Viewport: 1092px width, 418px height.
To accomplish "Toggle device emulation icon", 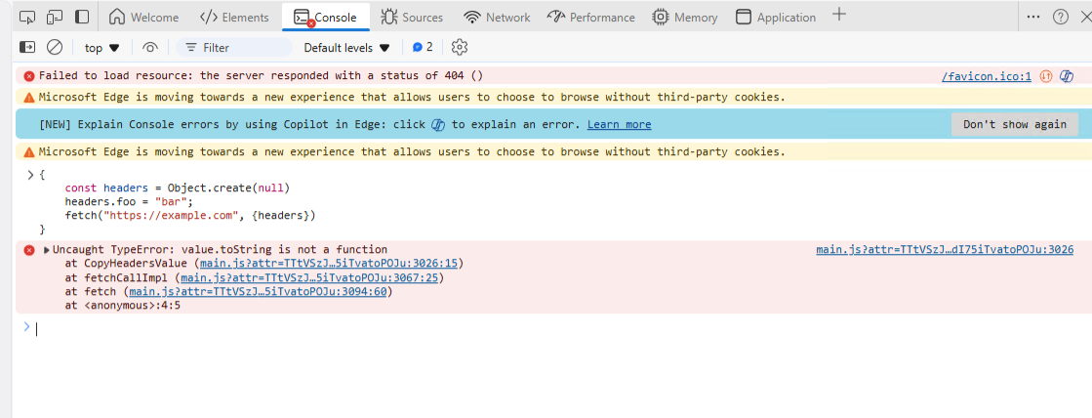I will coord(55,17).
